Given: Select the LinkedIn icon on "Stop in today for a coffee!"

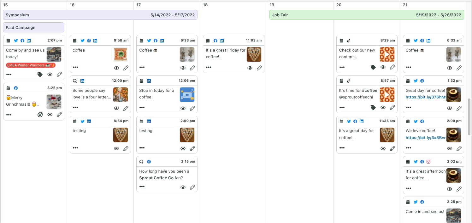Looking at the screenshot, I should tap(149, 81).
